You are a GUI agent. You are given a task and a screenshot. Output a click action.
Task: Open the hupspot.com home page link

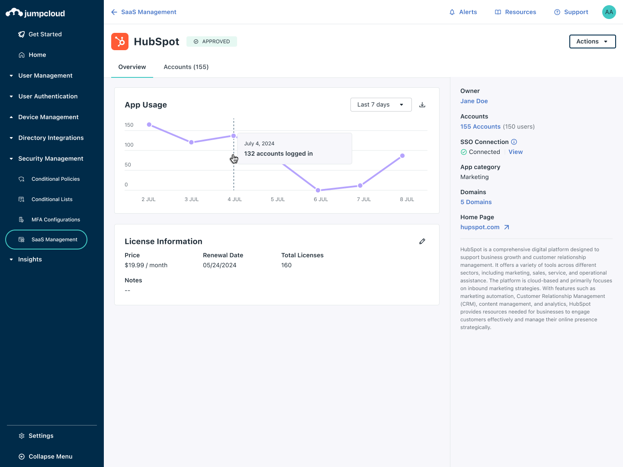coord(480,227)
